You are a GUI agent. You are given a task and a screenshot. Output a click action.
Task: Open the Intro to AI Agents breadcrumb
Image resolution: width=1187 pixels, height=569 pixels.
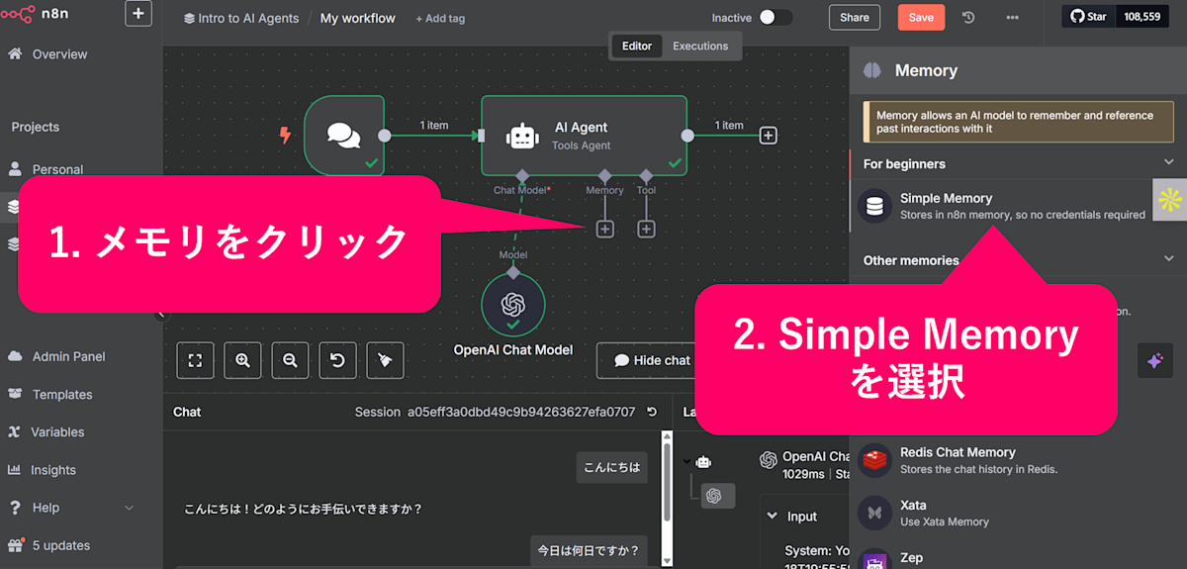coord(240,18)
